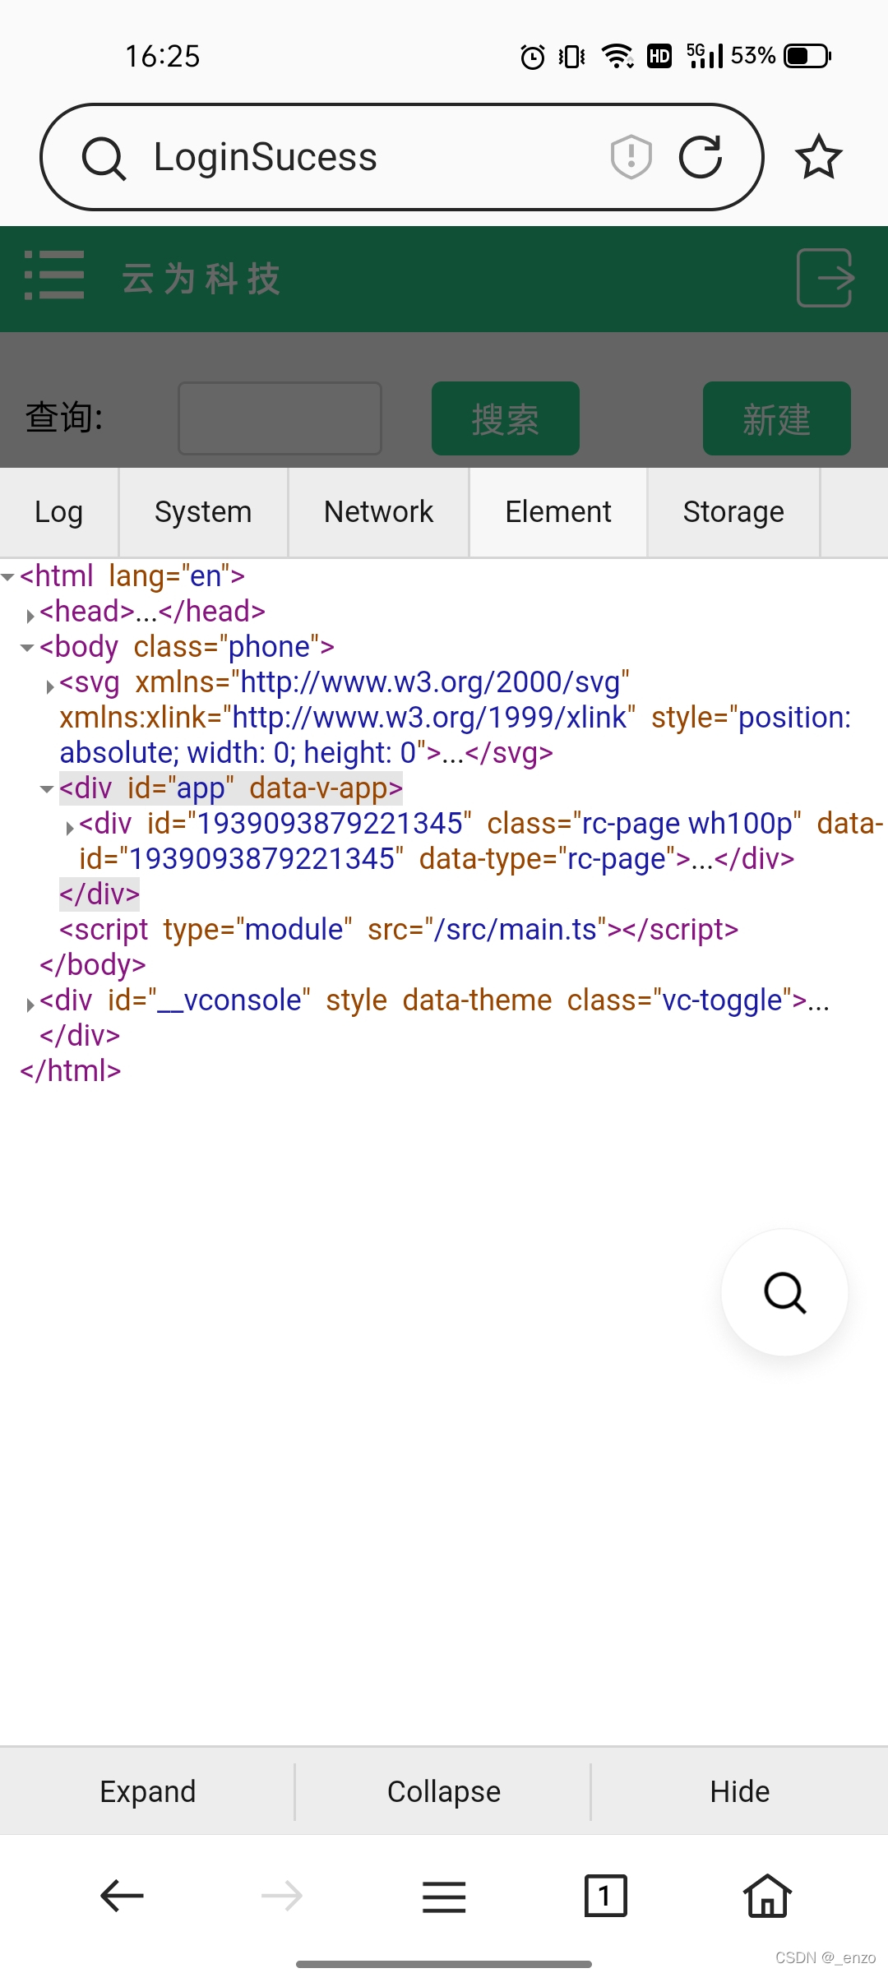888x1973 pixels.
Task: Switch to the Log tab
Action: (59, 512)
